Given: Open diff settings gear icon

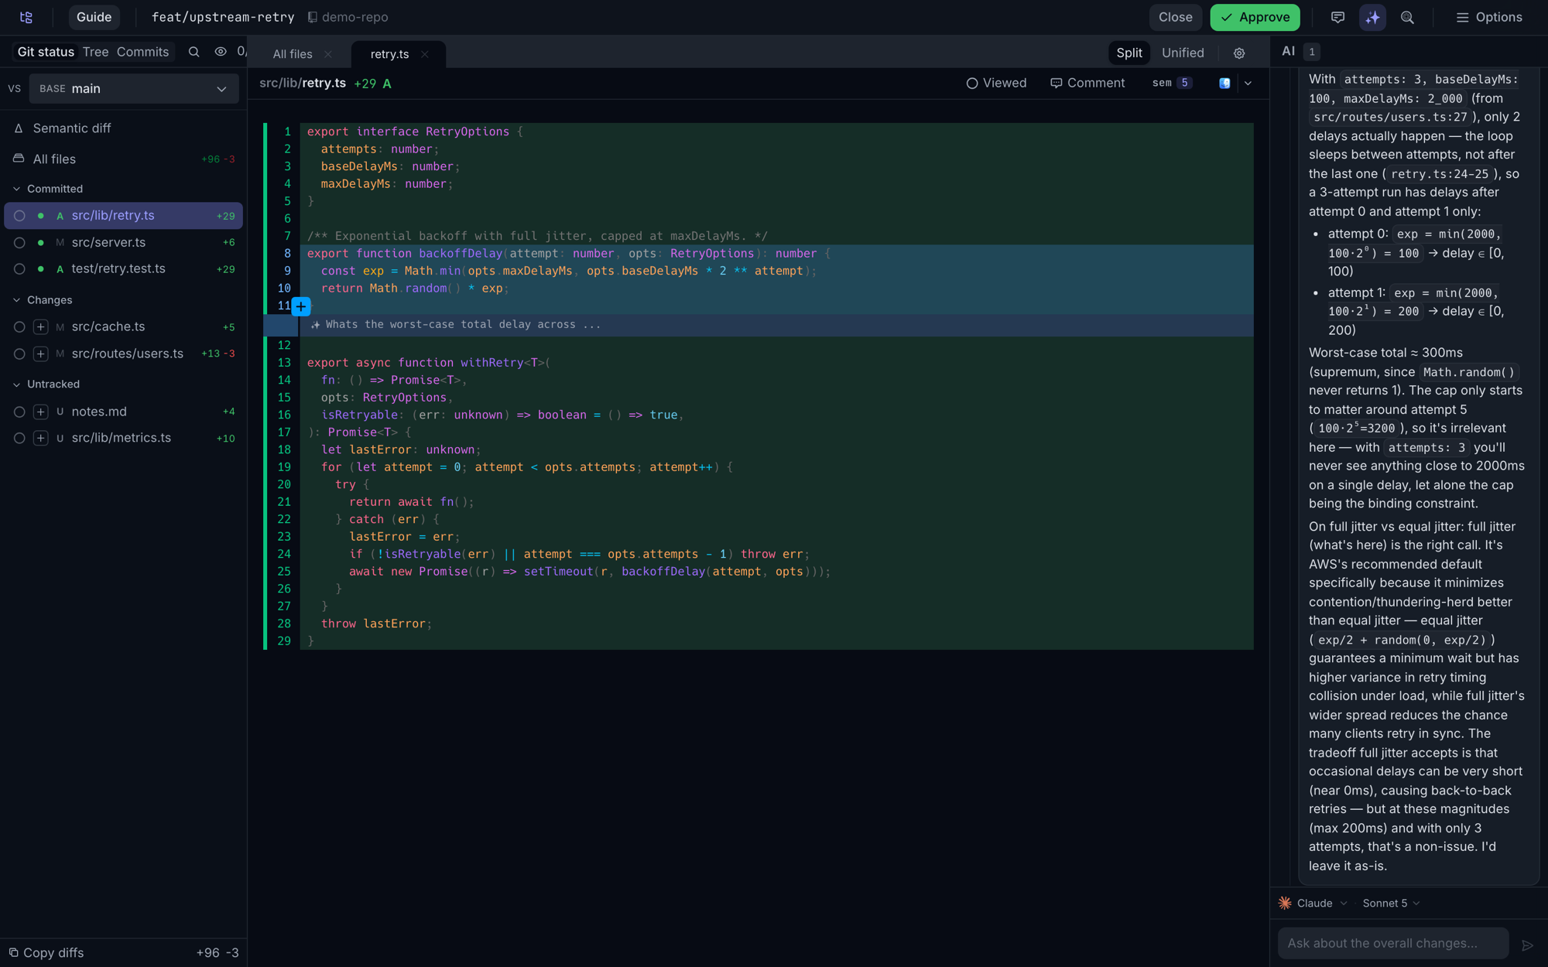Looking at the screenshot, I should tap(1239, 53).
